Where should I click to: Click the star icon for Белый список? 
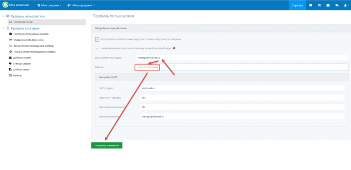point(10,46)
